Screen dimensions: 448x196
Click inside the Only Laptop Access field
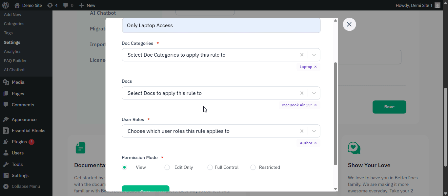click(x=221, y=25)
